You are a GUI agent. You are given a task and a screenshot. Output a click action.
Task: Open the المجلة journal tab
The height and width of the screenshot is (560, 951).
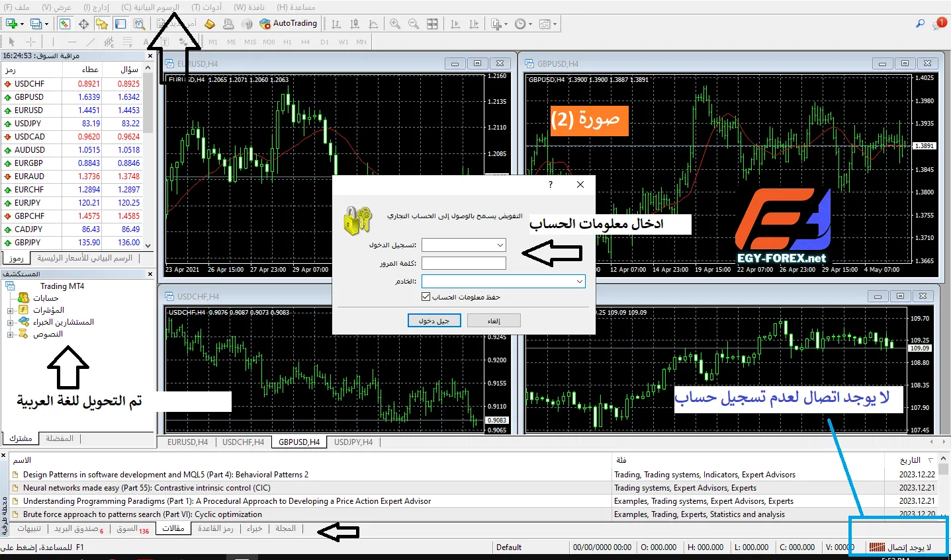tap(286, 529)
